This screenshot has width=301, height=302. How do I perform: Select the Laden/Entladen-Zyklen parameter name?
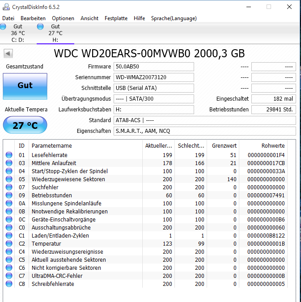60,236
